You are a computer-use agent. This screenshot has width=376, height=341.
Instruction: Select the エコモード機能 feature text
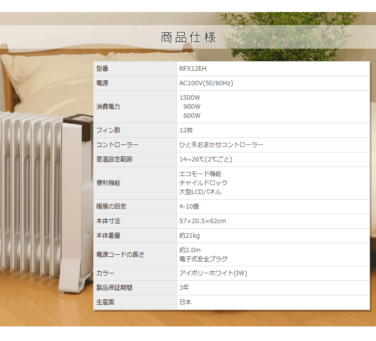click(200, 174)
